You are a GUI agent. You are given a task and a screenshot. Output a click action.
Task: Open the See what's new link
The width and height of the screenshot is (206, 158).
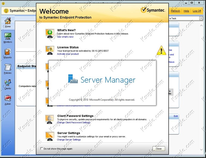[65, 37]
